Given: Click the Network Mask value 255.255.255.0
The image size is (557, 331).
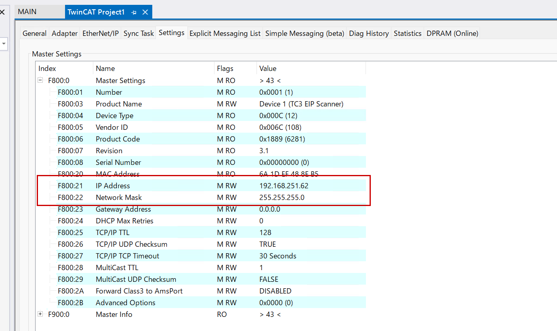Looking at the screenshot, I should click(282, 198).
